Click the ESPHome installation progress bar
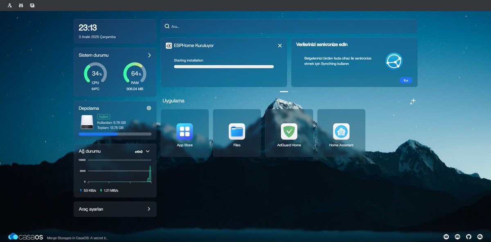The width and height of the screenshot is (491, 242). pyautogui.click(x=224, y=67)
